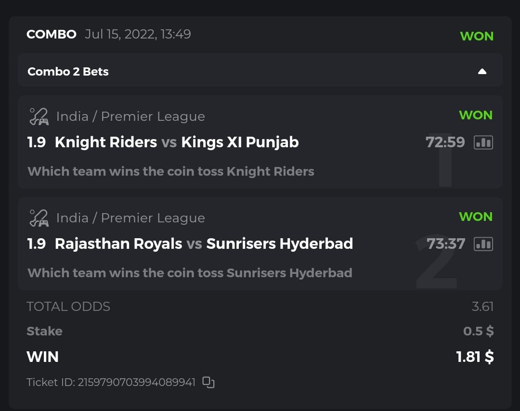Collapse the Combo 2 Bets arrow
The width and height of the screenshot is (520, 411).
tap(482, 72)
